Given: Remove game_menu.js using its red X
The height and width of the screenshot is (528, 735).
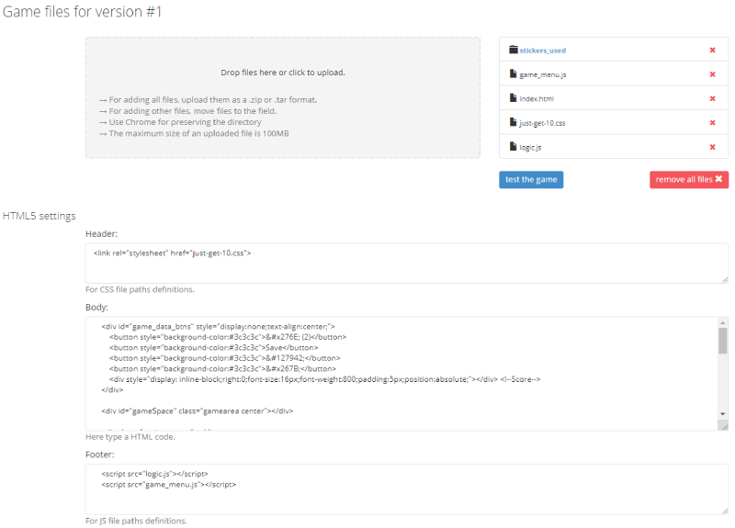Looking at the screenshot, I should pyautogui.click(x=712, y=74).
